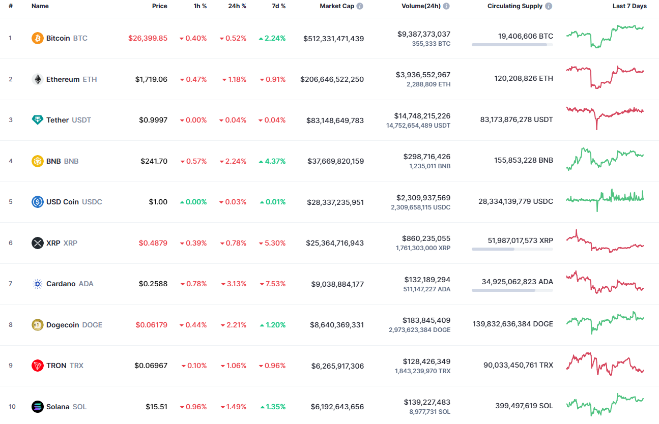Open the Circulating Supply info tooltip

pos(548,6)
